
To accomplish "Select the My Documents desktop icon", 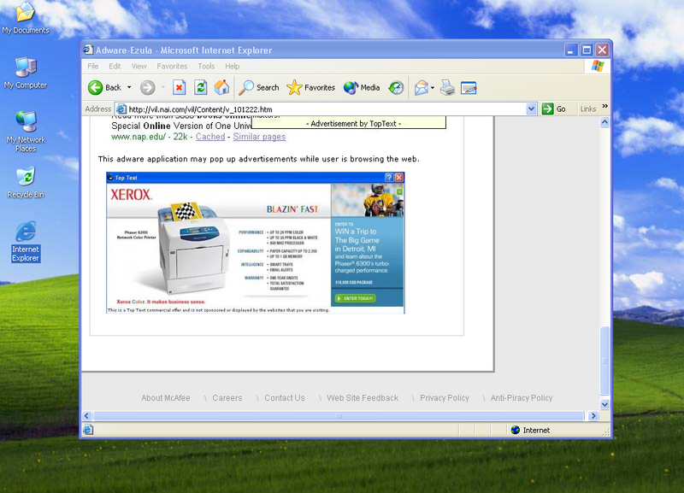I will [x=26, y=18].
